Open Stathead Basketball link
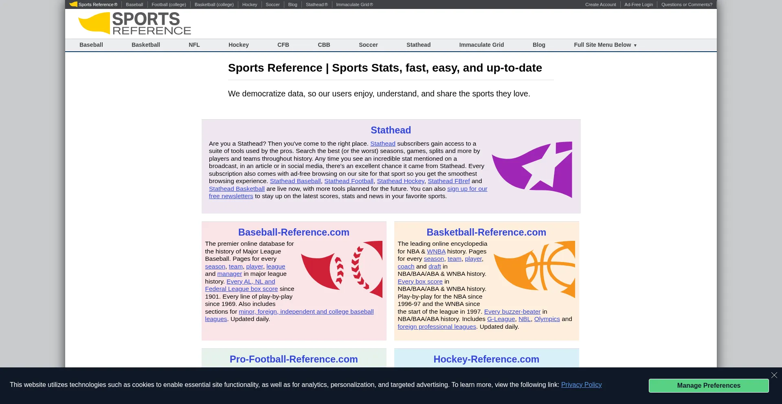 pyautogui.click(x=237, y=189)
